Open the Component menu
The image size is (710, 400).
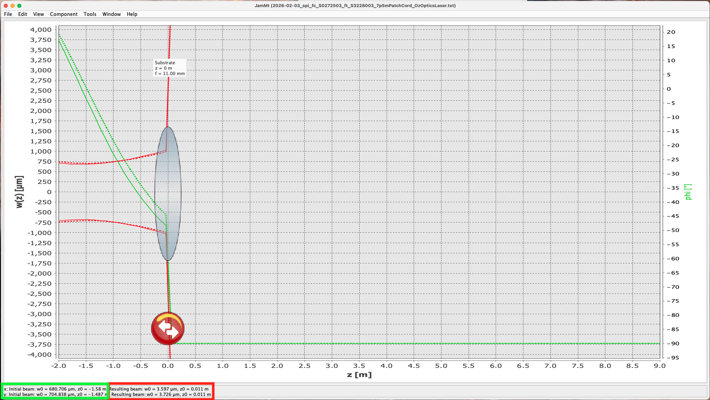tap(64, 14)
